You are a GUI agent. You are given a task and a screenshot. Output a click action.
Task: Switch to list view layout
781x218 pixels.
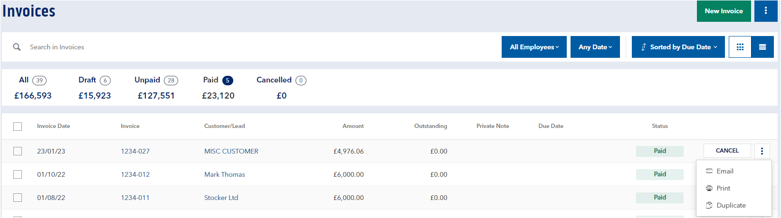pyautogui.click(x=762, y=47)
